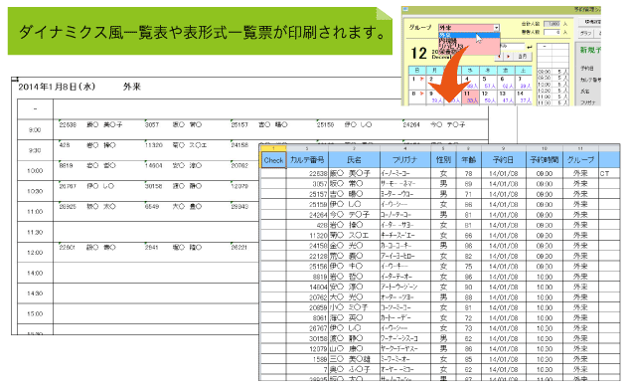This screenshot has width=629, height=389.
Task: Click the next month red arrow
Action: pyautogui.click(x=508, y=56)
